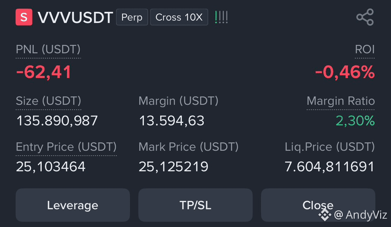
Task: Tap the Perp contract tag
Action: [x=132, y=17]
